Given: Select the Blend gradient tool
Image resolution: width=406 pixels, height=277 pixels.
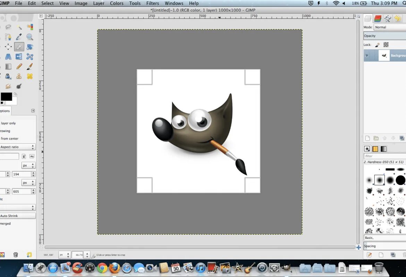Looking at the screenshot, I should coord(8,67).
